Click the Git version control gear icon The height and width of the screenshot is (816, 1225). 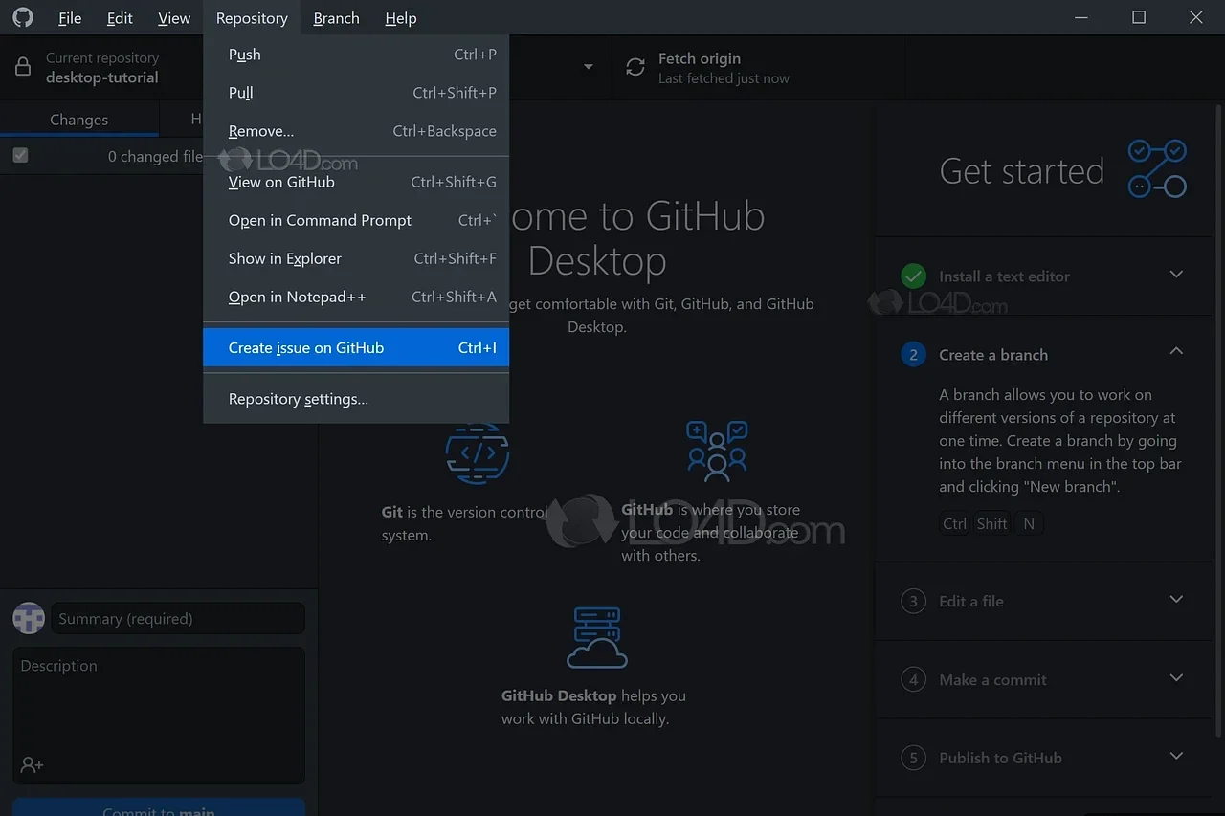tap(477, 452)
